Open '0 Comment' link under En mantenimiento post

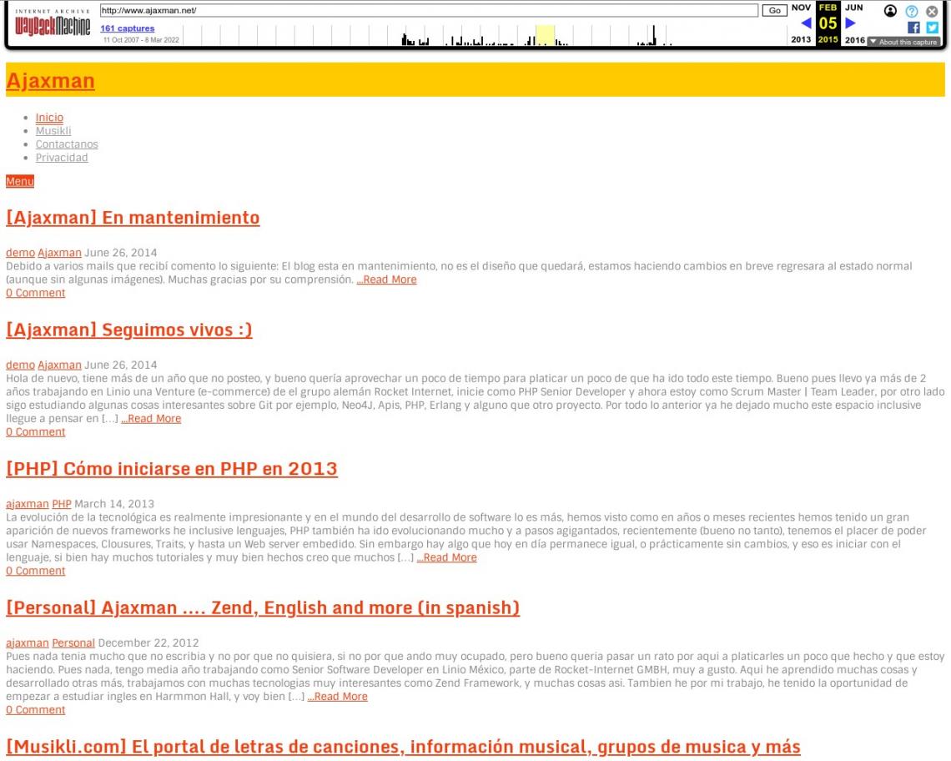tap(36, 293)
